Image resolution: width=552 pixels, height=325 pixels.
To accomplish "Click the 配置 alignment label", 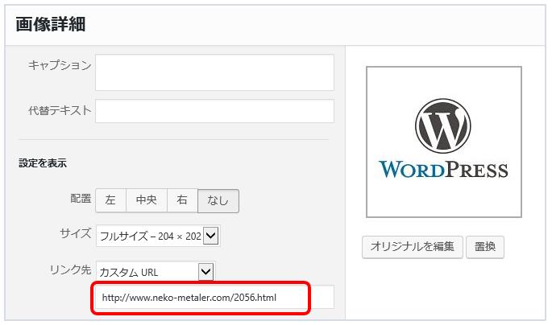I will [81, 199].
